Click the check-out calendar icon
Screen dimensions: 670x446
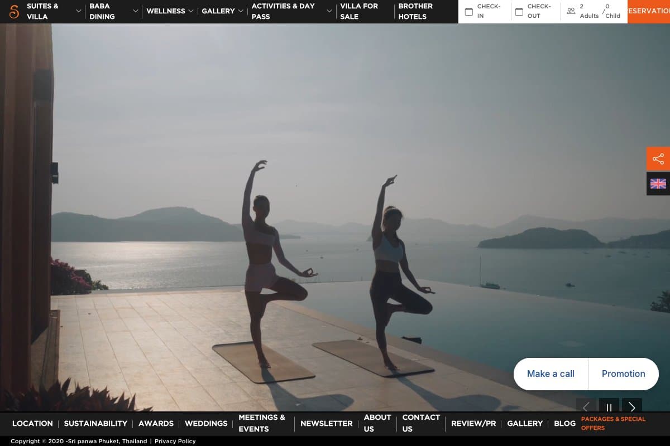[x=519, y=11]
